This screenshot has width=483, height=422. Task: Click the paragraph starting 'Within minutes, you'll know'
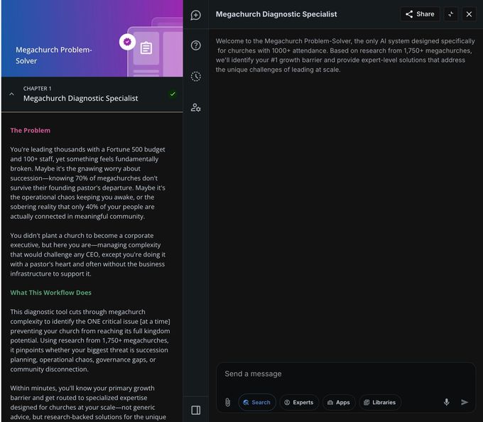88,402
